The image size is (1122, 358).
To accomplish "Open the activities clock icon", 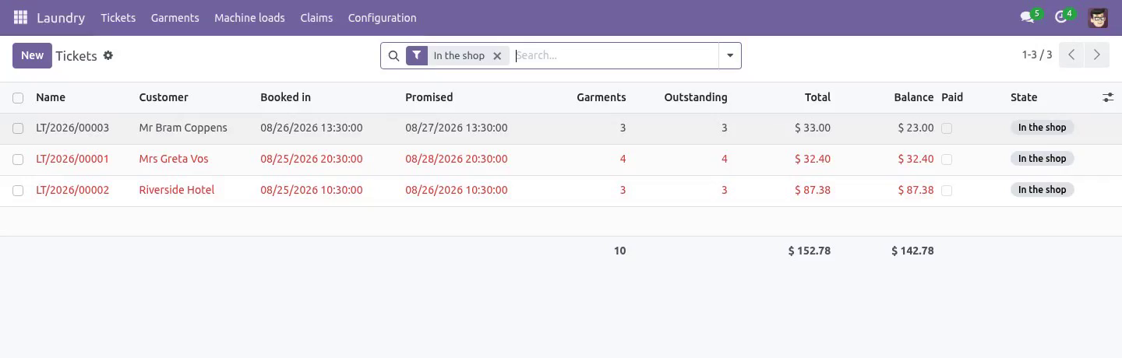I will (1060, 17).
